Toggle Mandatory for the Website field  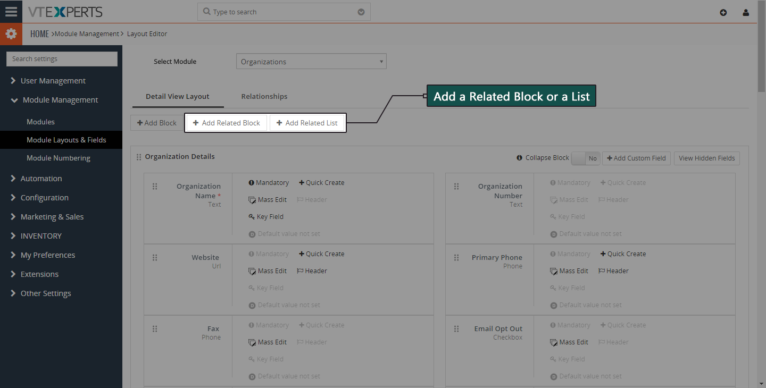pos(269,254)
